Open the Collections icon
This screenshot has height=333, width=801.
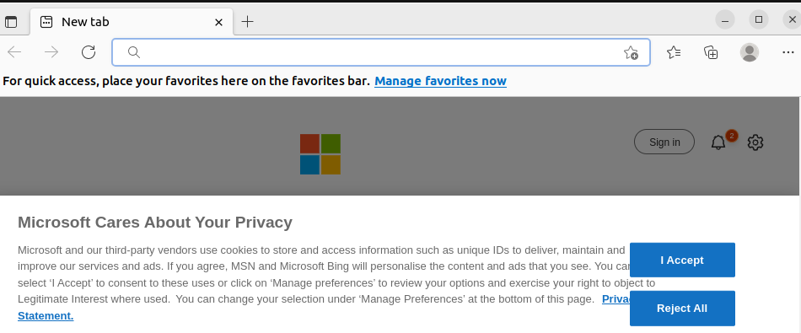click(x=711, y=52)
